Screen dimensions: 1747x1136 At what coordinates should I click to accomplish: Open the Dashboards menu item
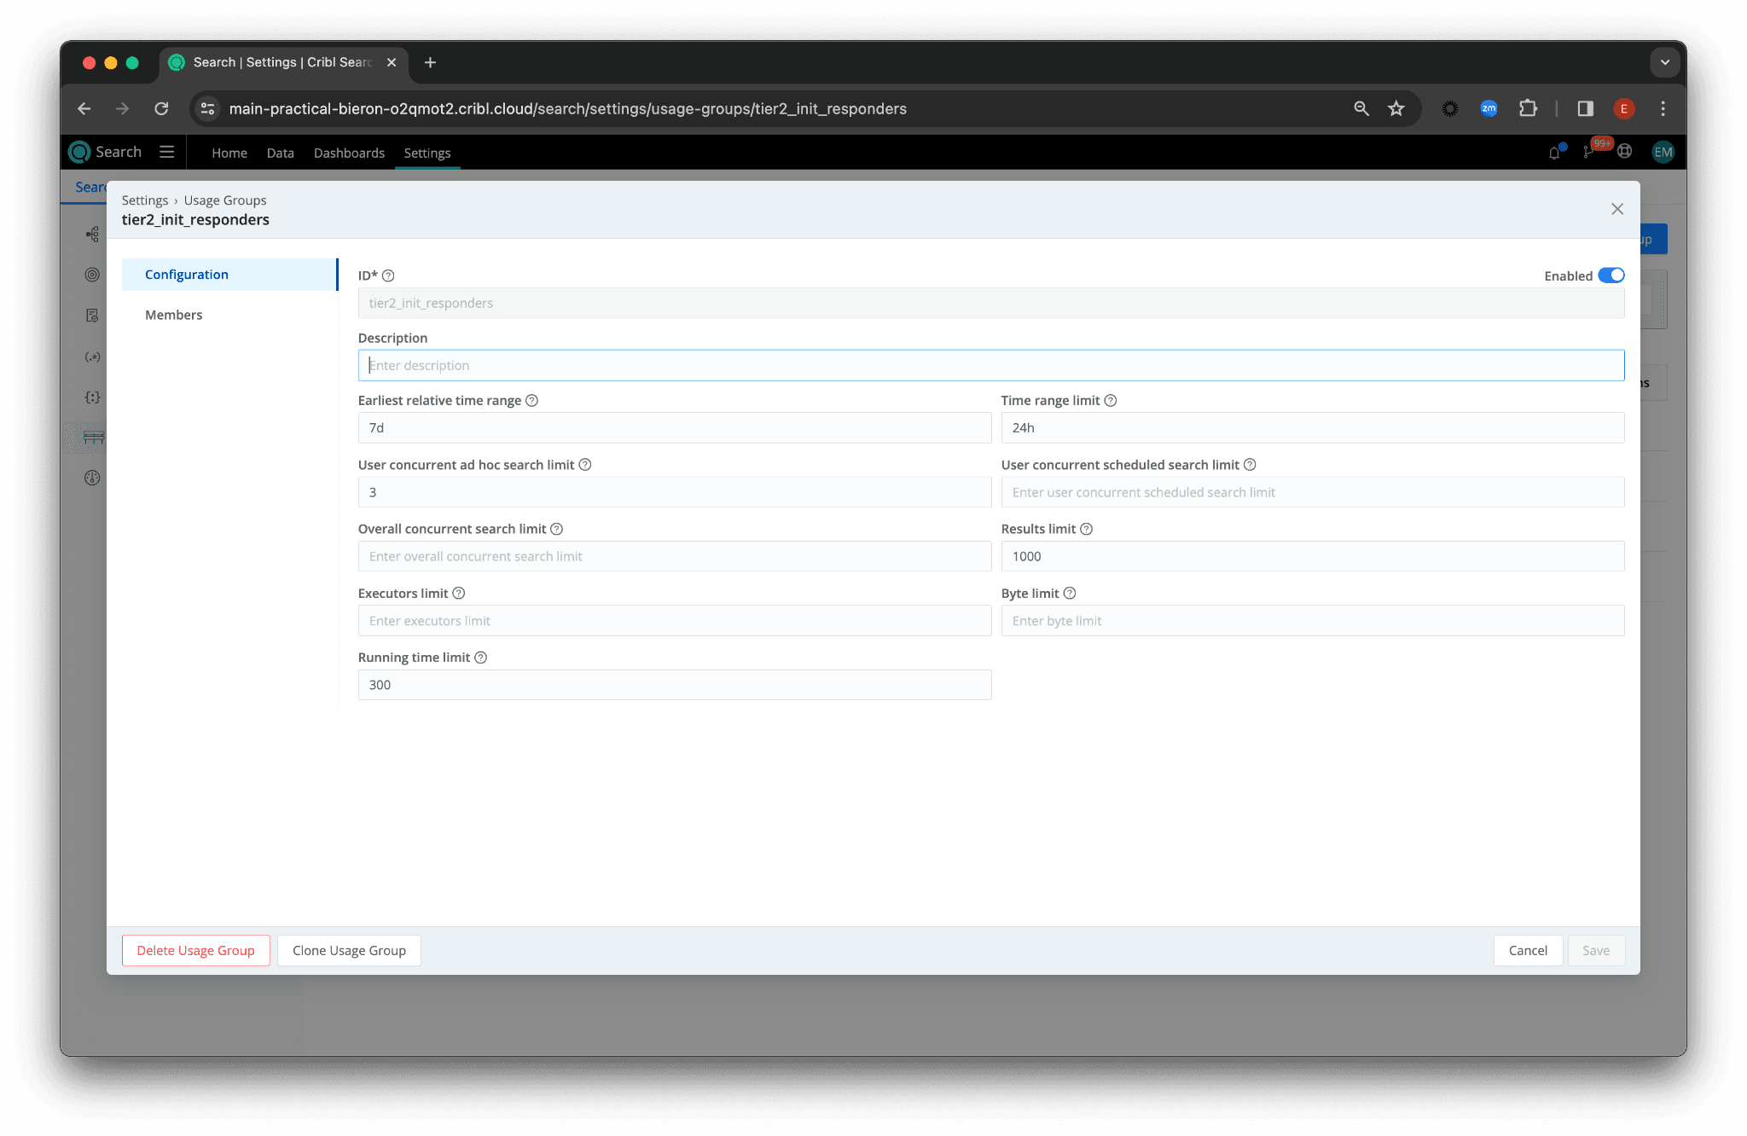tap(349, 153)
